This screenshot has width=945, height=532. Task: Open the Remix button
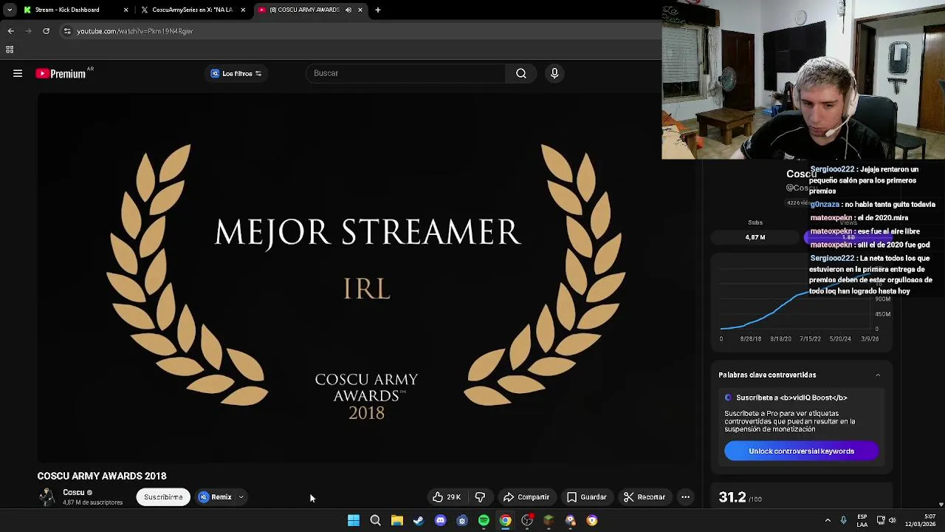point(215,497)
